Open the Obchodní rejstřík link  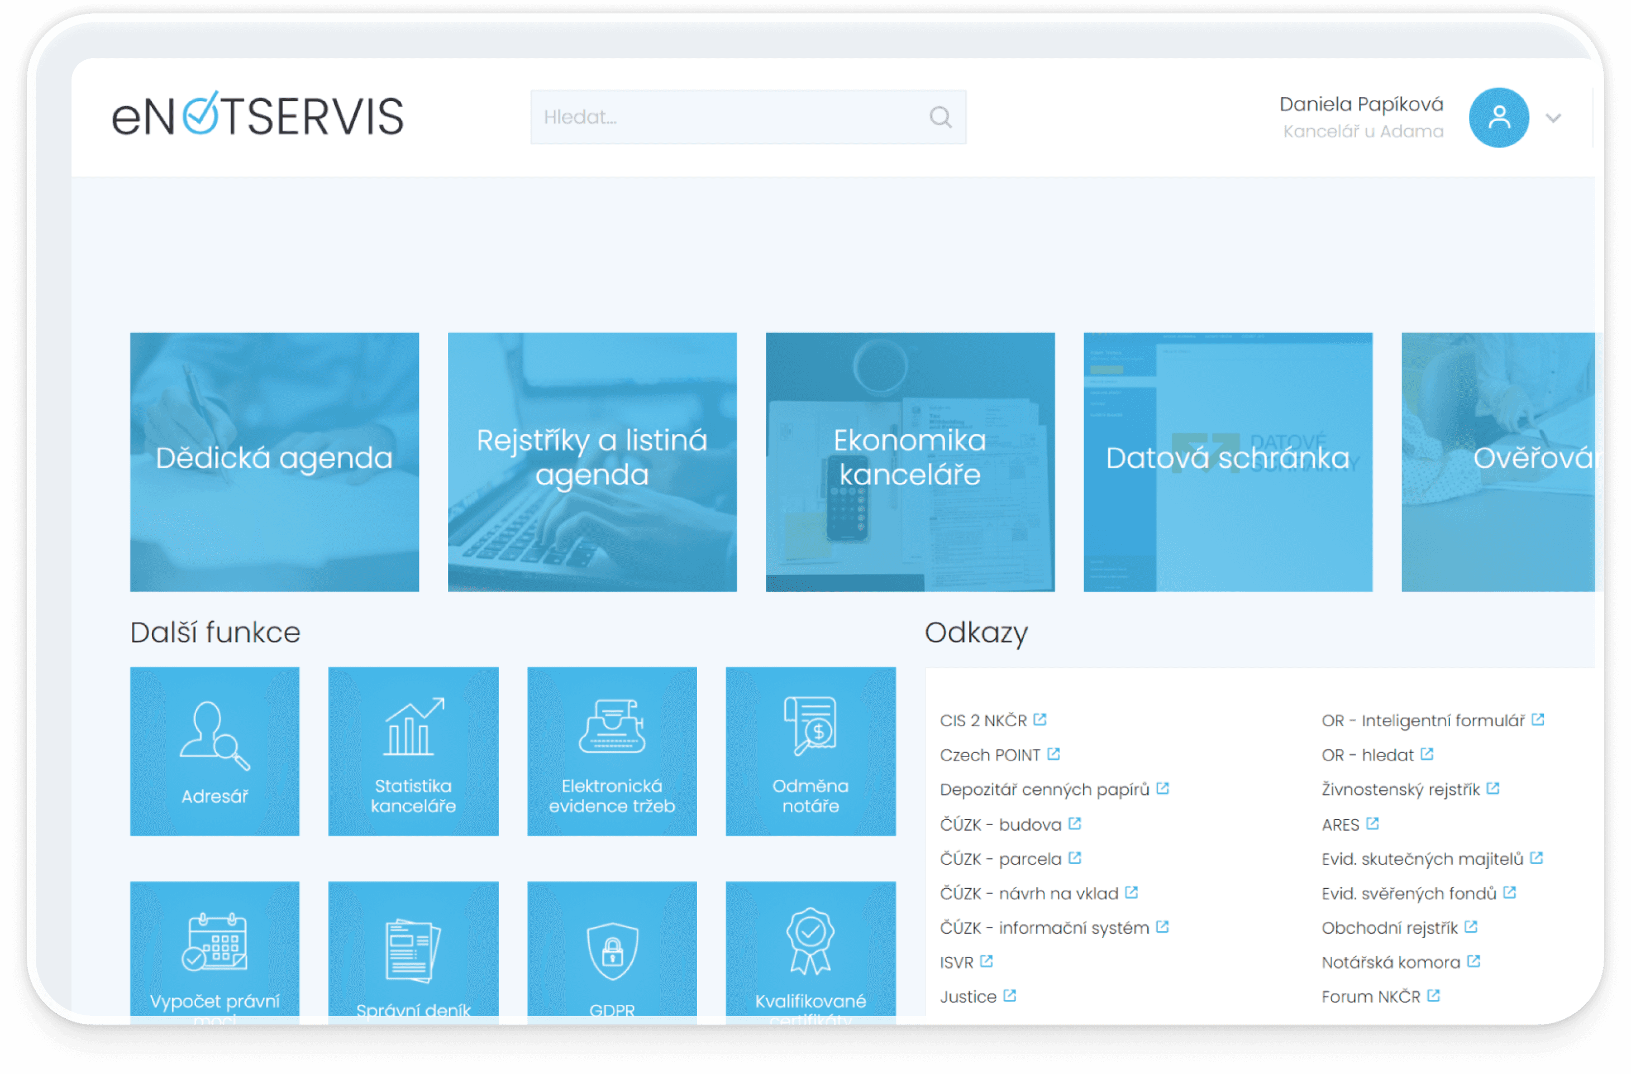(x=1389, y=927)
